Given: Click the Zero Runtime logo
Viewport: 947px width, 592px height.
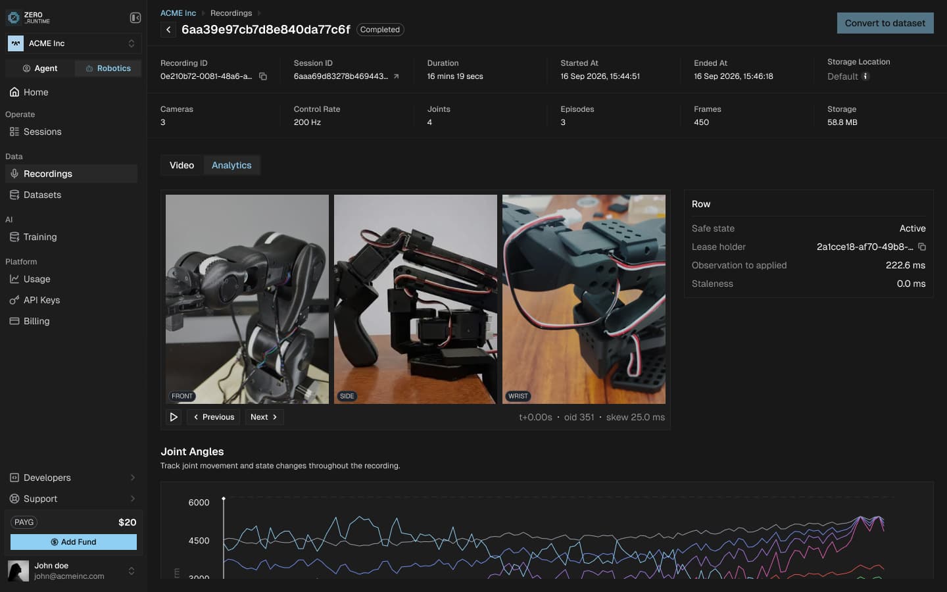Looking at the screenshot, I should click(28, 18).
